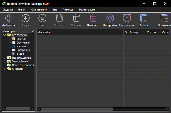The height and width of the screenshot is (113, 171).
Task: Click the Остановка queue stop icon
Action: (x=164, y=18)
